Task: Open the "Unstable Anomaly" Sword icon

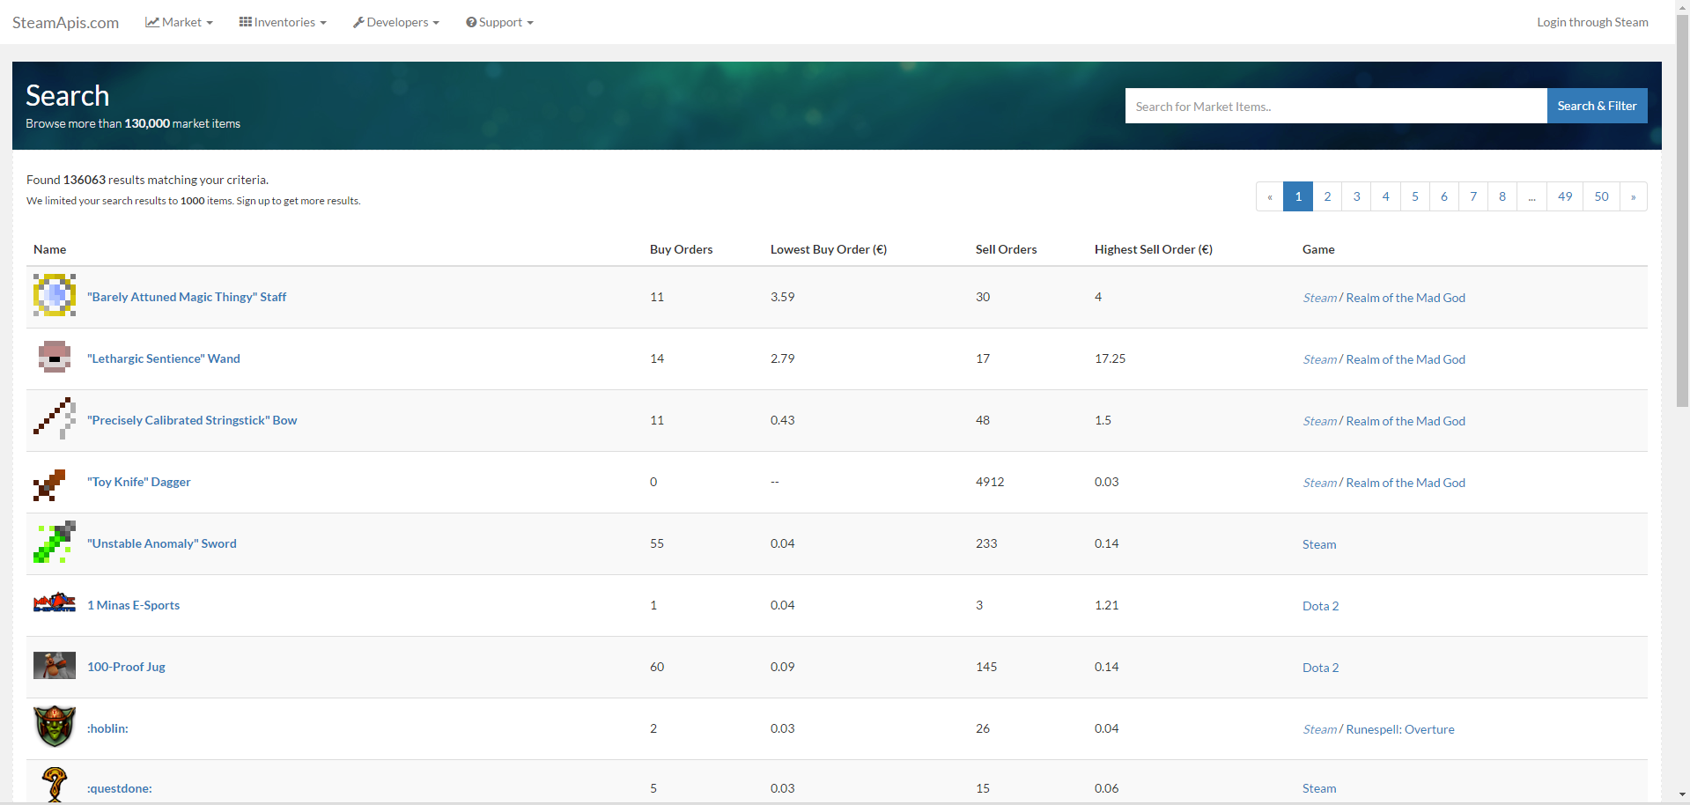Action: coord(55,542)
